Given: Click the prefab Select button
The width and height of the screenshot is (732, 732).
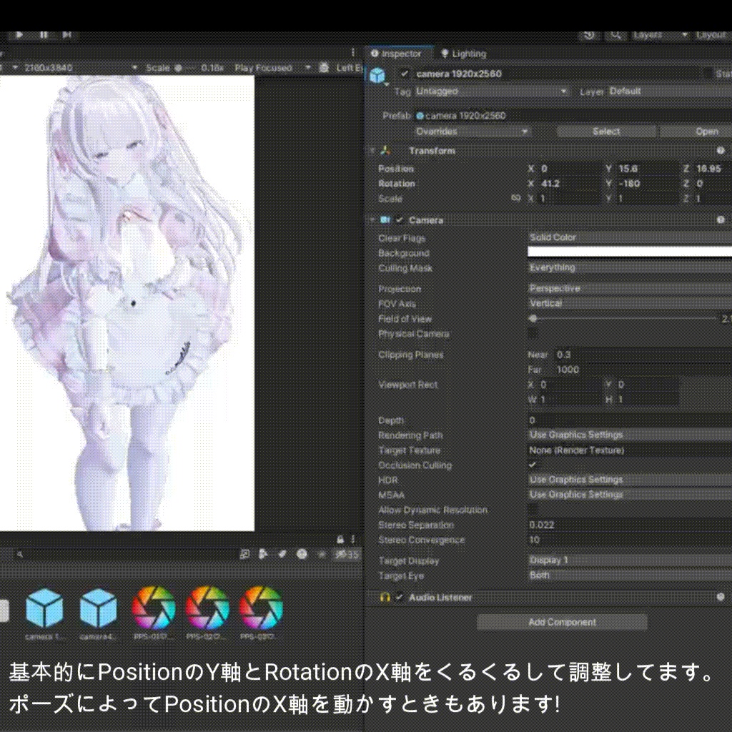Looking at the screenshot, I should pos(606,132).
